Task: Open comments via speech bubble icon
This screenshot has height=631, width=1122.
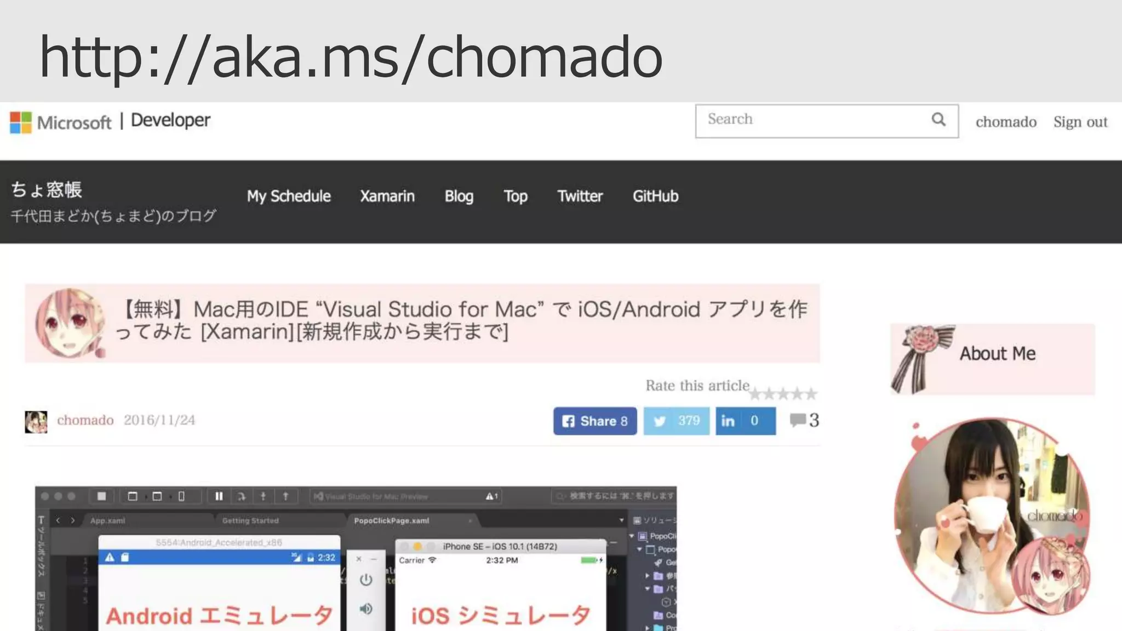Action: [x=798, y=420]
